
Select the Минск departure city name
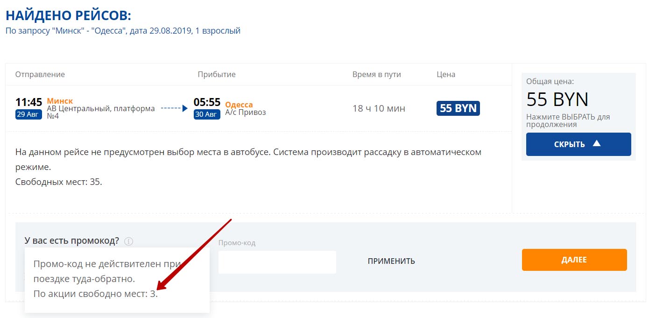pyautogui.click(x=60, y=101)
